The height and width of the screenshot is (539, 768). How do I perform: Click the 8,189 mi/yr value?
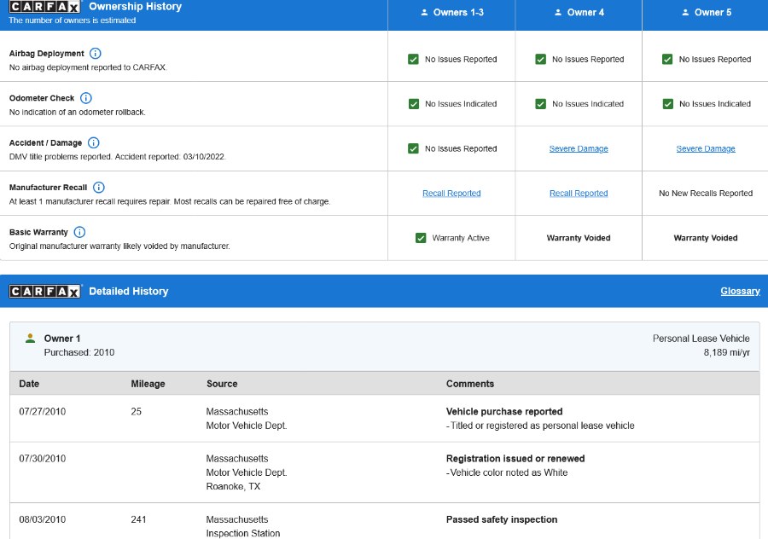pos(727,352)
